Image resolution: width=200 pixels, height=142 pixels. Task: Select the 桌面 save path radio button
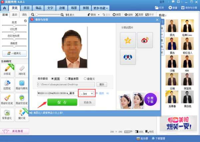52,79
